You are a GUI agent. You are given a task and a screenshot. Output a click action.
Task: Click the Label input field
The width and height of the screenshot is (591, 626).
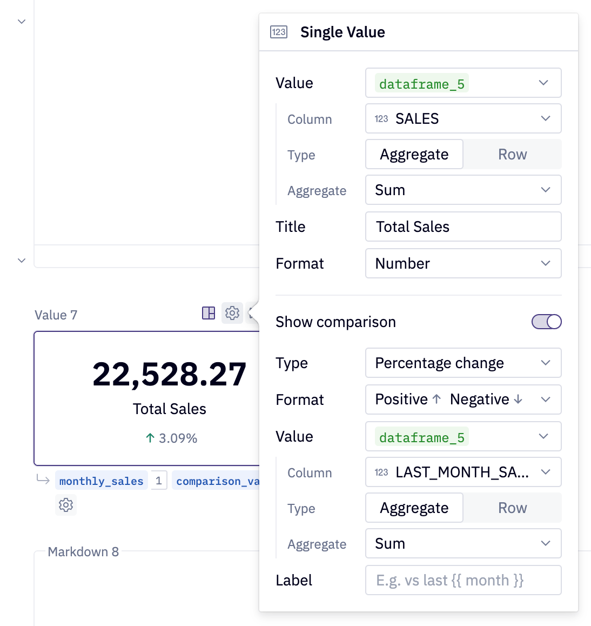[463, 581]
